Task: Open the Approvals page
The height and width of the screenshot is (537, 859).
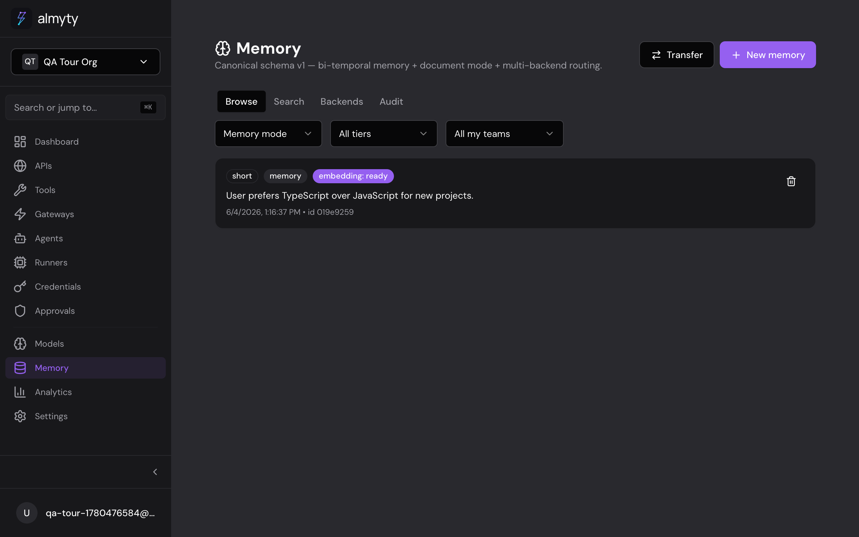Action: pyautogui.click(x=86, y=311)
